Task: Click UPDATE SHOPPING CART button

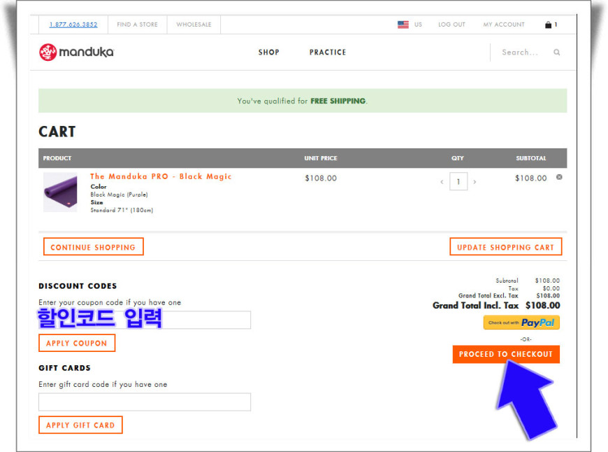Action: (506, 246)
